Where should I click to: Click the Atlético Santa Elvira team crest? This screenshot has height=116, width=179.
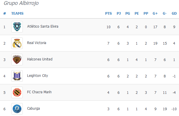coord(17,27)
